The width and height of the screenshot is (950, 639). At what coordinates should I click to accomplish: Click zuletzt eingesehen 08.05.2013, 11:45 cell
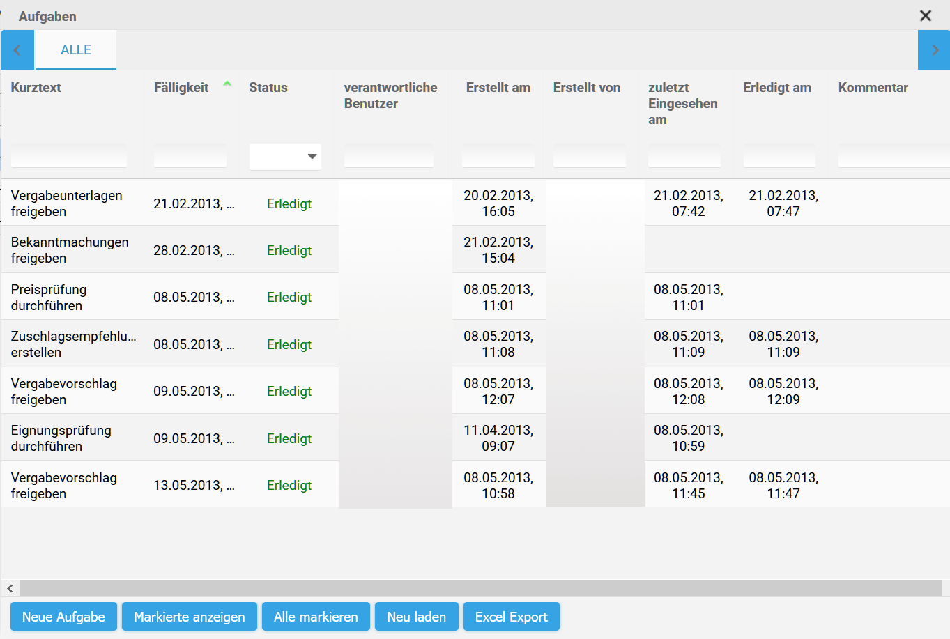pos(689,485)
